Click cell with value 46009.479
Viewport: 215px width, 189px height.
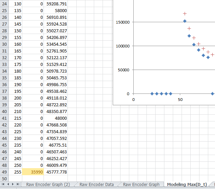56,165
